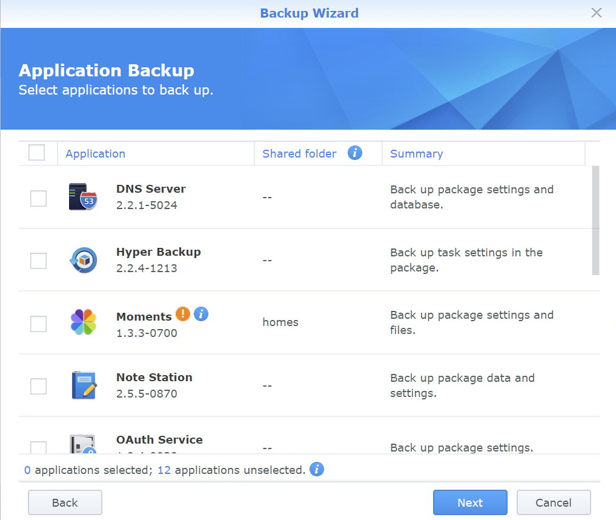Click the blue info icon next to Moments

[201, 314]
